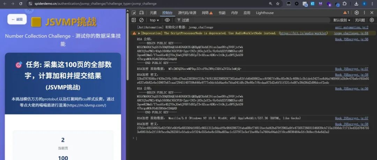Open the extension with badge 9
Image resolution: width=377 pixels, height=160 pixels.
click(305, 4)
